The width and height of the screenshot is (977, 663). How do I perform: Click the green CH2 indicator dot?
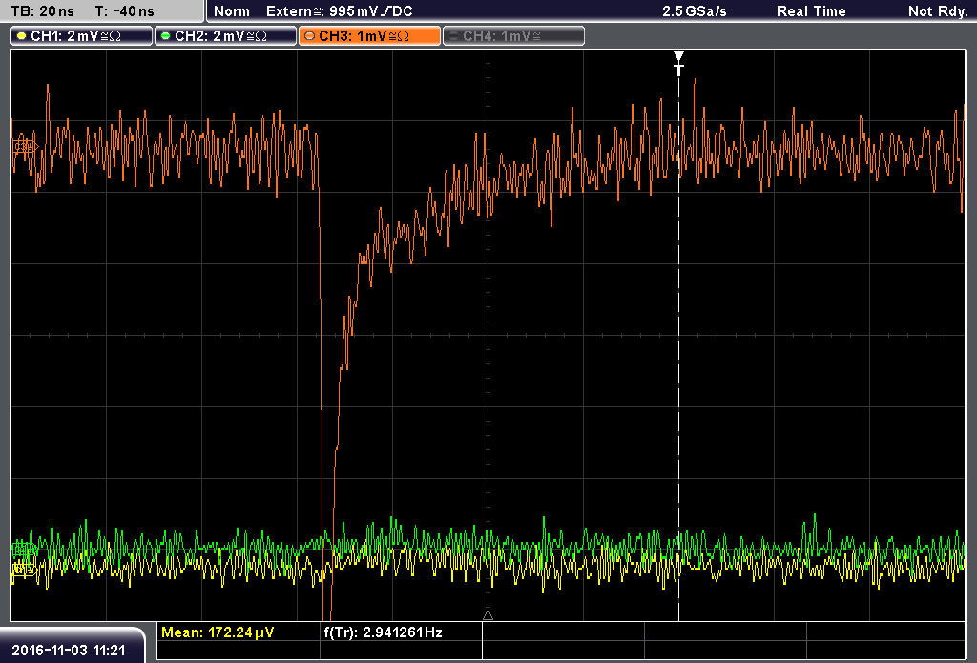click(x=166, y=36)
